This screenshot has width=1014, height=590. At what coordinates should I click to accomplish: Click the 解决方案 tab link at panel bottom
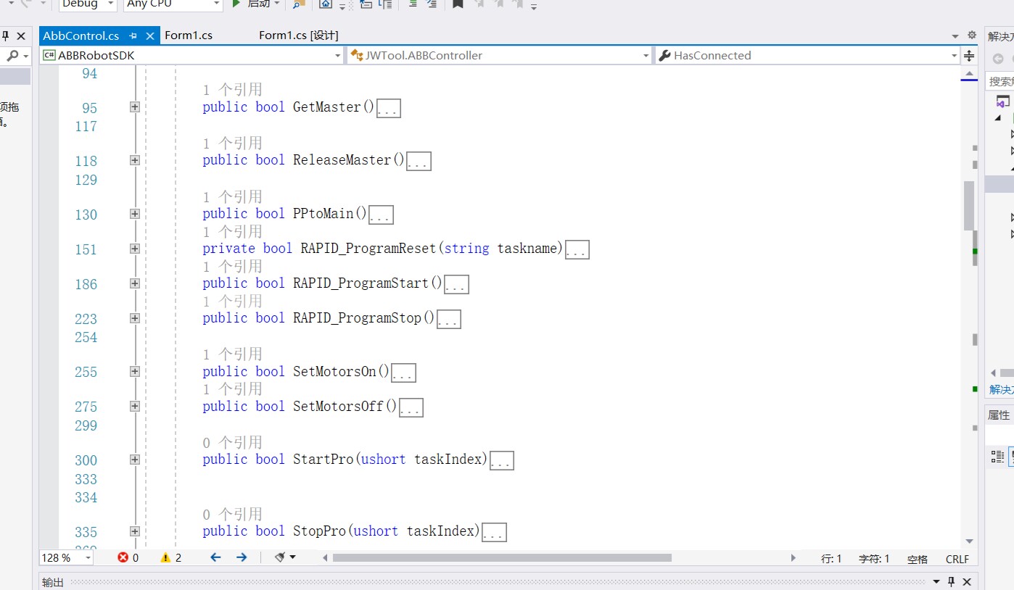click(1001, 390)
